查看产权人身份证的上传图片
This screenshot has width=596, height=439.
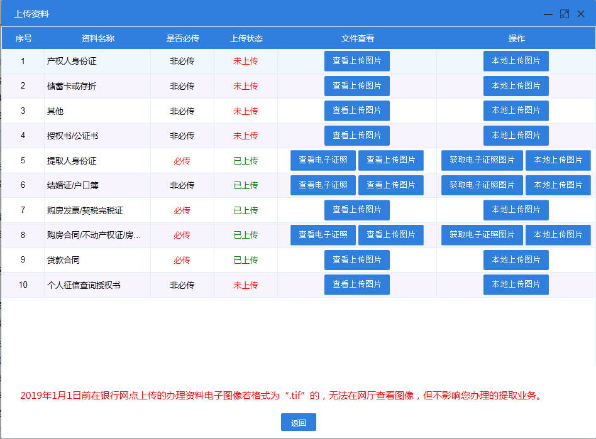coord(356,61)
